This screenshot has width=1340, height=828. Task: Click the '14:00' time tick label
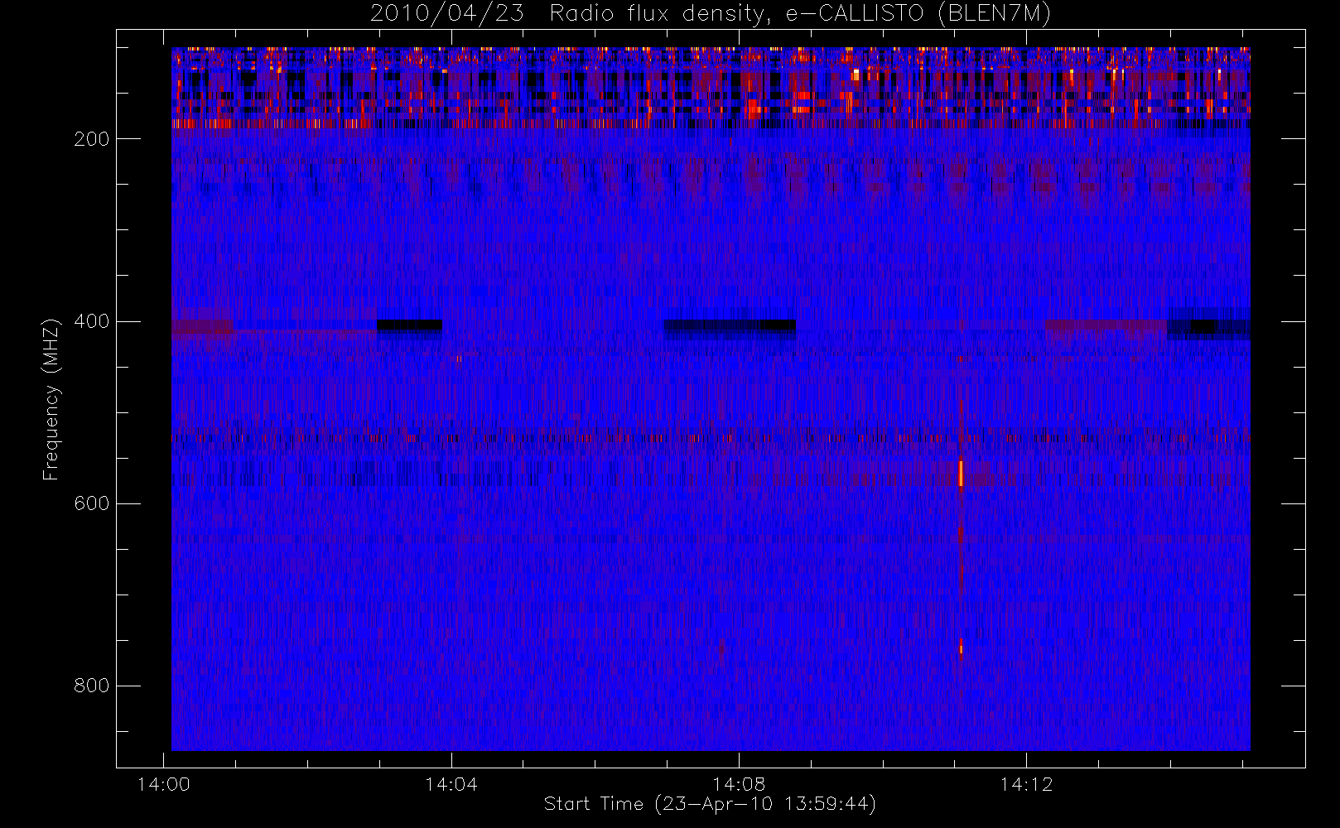click(164, 784)
